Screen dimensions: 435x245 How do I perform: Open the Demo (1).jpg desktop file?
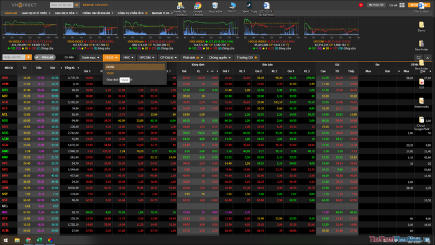coord(249,7)
